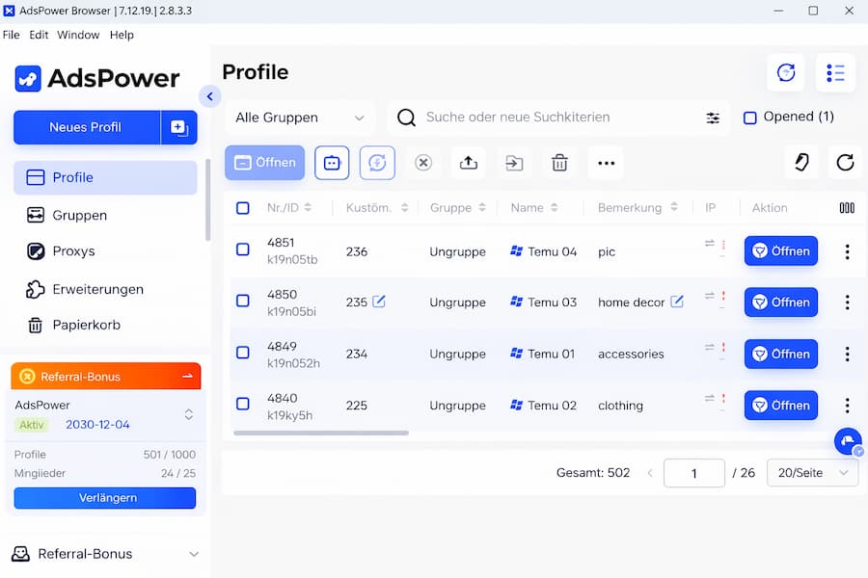The image size is (868, 578).
Task: Click the Neues Profil button
Action: coord(86,127)
